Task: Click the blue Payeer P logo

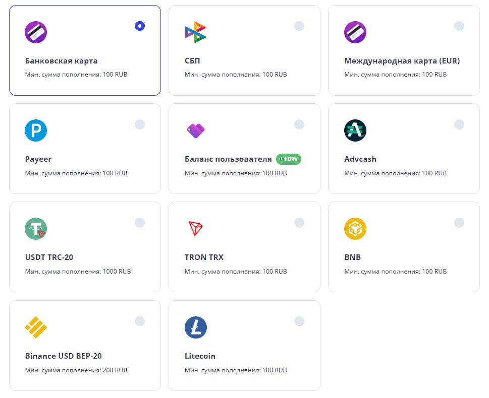Action: [36, 130]
